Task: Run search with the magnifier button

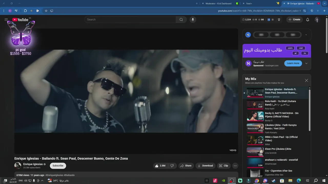Action: coord(181,20)
